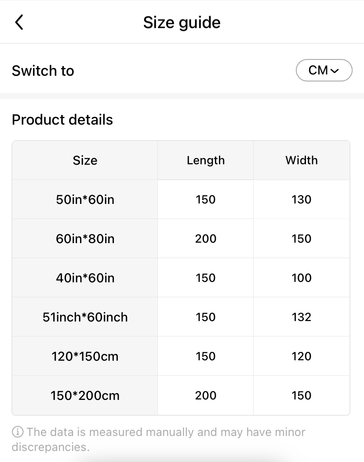Click width value 120 for 120*150cm
This screenshot has height=462, width=364.
pos(301,356)
